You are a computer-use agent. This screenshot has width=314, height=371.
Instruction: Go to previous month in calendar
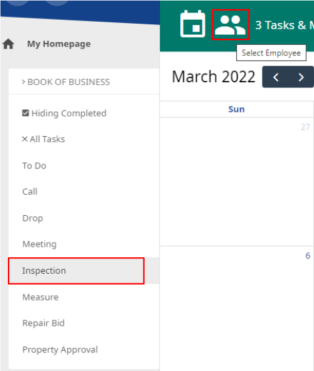(276, 77)
